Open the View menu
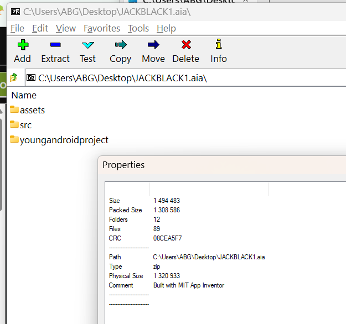 [x=66, y=28]
